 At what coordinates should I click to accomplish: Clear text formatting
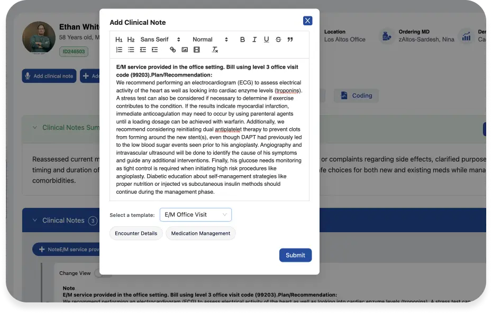215,50
